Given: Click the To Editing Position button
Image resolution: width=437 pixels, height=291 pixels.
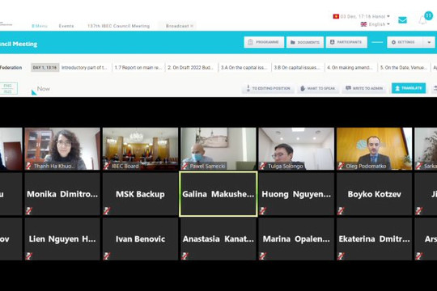Looking at the screenshot, I should [268, 88].
